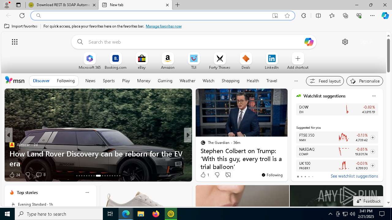The height and width of the screenshot is (220, 392).
Task: Open See watchlist suggestions link
Action: pyautogui.click(x=354, y=176)
